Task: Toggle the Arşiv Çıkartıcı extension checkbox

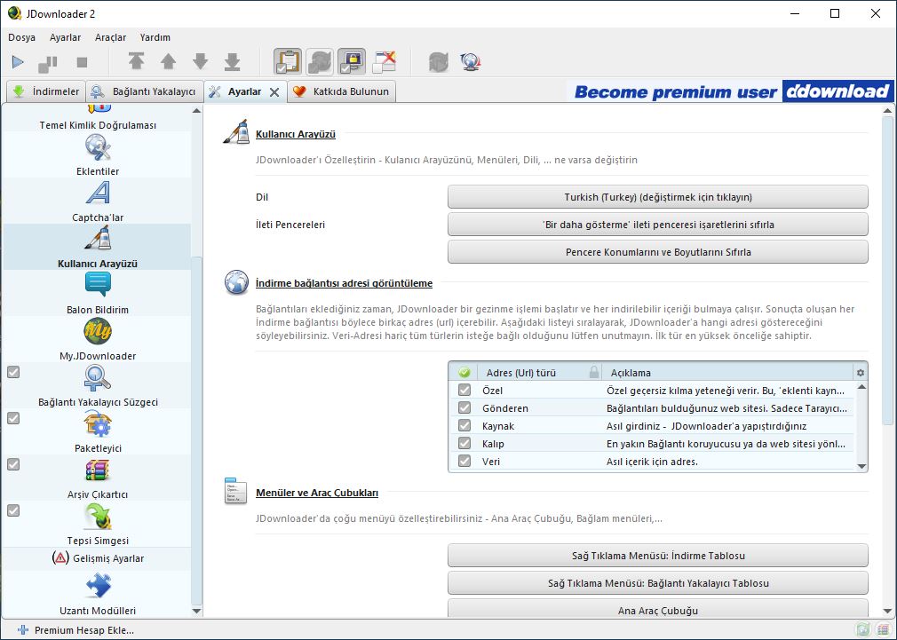Action: click(x=13, y=464)
